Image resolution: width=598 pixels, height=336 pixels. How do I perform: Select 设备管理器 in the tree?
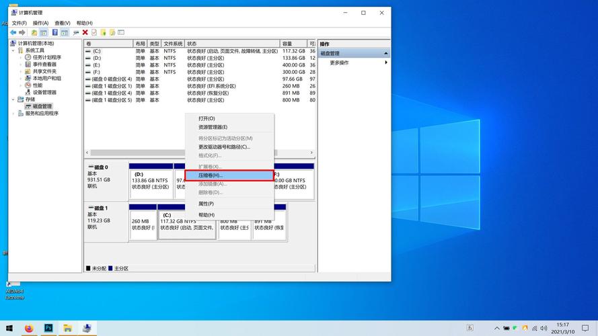point(44,92)
